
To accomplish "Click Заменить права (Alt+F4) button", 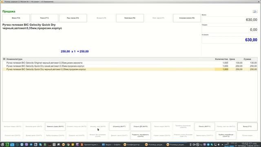I will 55,127.
